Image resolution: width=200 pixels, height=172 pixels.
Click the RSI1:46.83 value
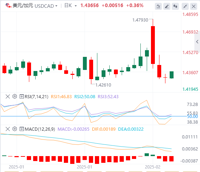click(61, 97)
